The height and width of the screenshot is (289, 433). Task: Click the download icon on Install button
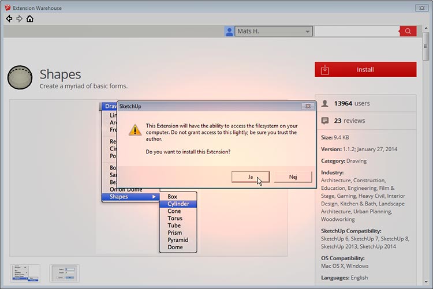[325, 70]
